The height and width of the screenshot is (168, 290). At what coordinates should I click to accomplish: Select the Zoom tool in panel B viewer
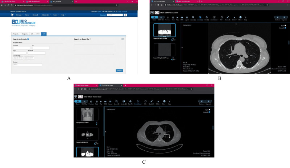click(x=192, y=17)
